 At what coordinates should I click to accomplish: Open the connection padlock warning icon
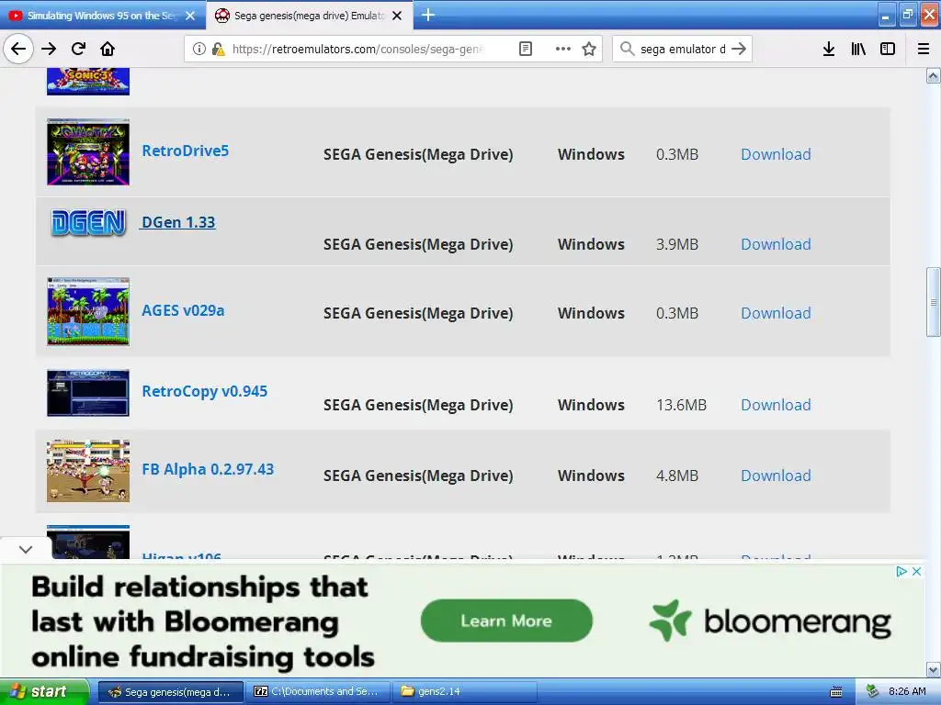click(x=218, y=49)
